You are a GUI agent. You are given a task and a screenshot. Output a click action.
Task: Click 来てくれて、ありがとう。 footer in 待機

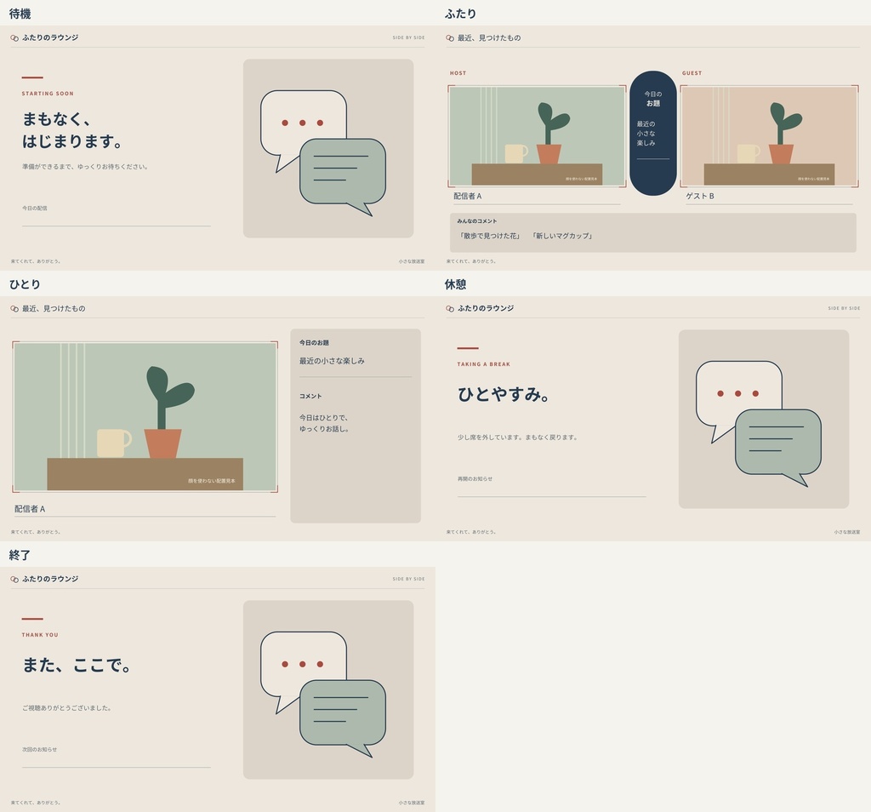(x=36, y=261)
